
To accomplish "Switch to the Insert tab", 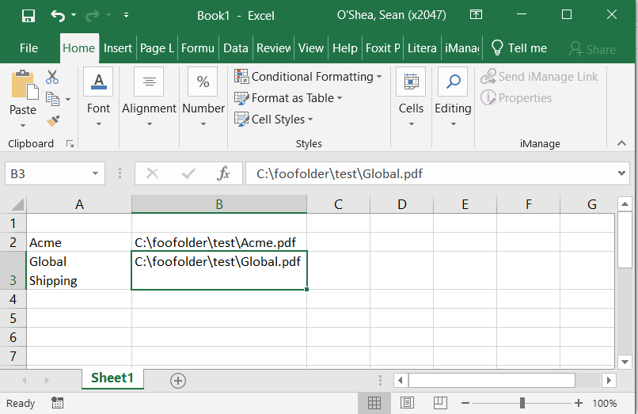I will click(118, 48).
